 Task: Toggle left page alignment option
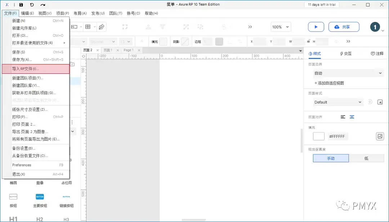pos(342,117)
